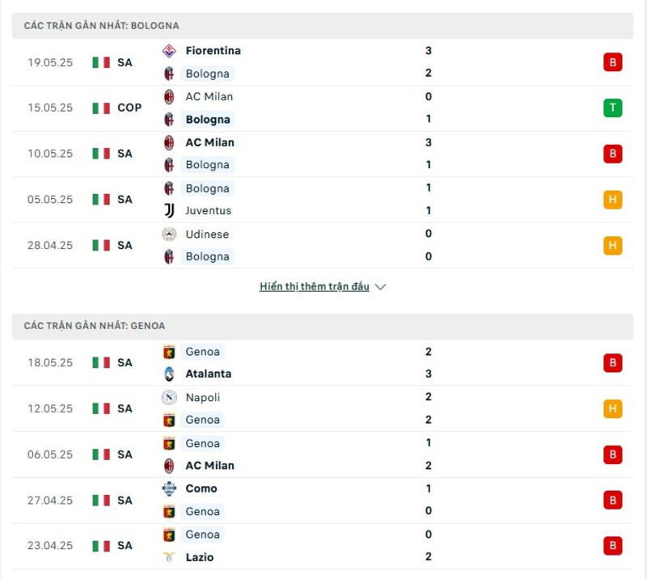Click the red B badge for the Fiorentina match
This screenshot has width=647, height=579.
(x=612, y=62)
